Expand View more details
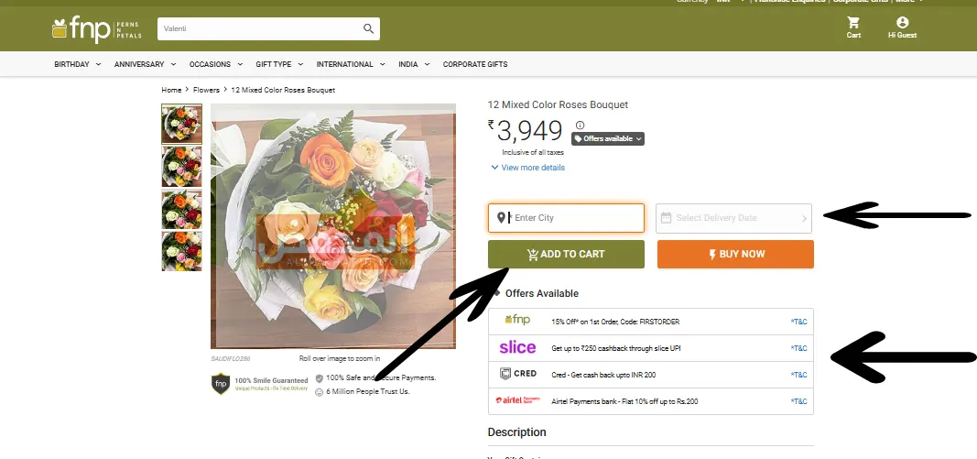 pyautogui.click(x=528, y=168)
